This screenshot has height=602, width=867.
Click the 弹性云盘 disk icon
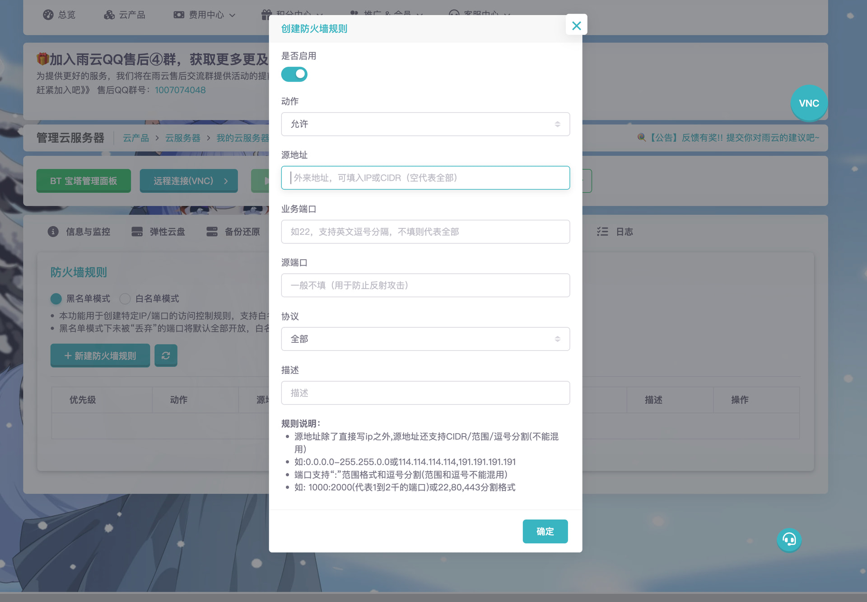(x=137, y=232)
